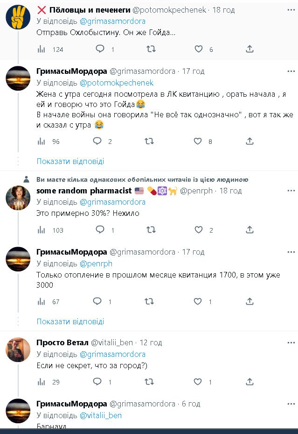298x434 pixels.
Task: Open Просто Ветал's avatar
Action: [18, 349]
